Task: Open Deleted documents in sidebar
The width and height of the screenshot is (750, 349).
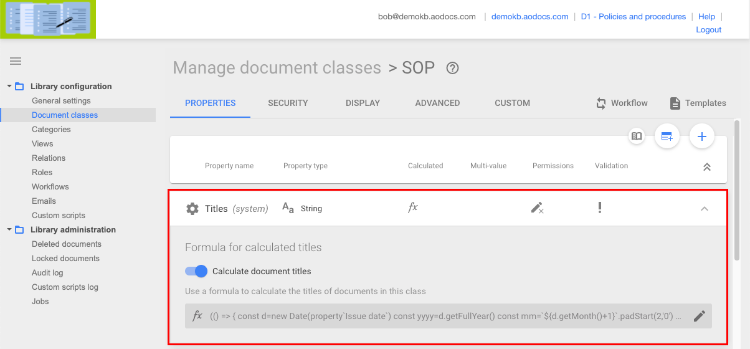Action: pos(67,244)
